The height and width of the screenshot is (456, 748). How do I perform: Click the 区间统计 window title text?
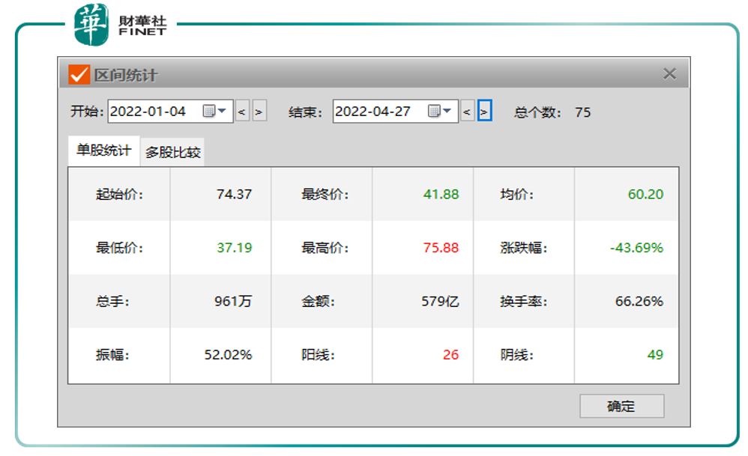point(125,75)
